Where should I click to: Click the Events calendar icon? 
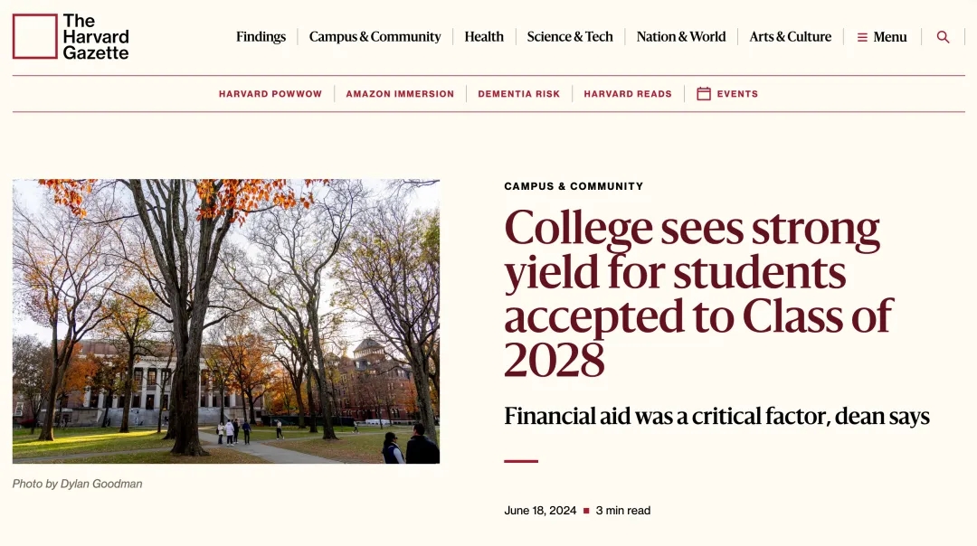704,93
